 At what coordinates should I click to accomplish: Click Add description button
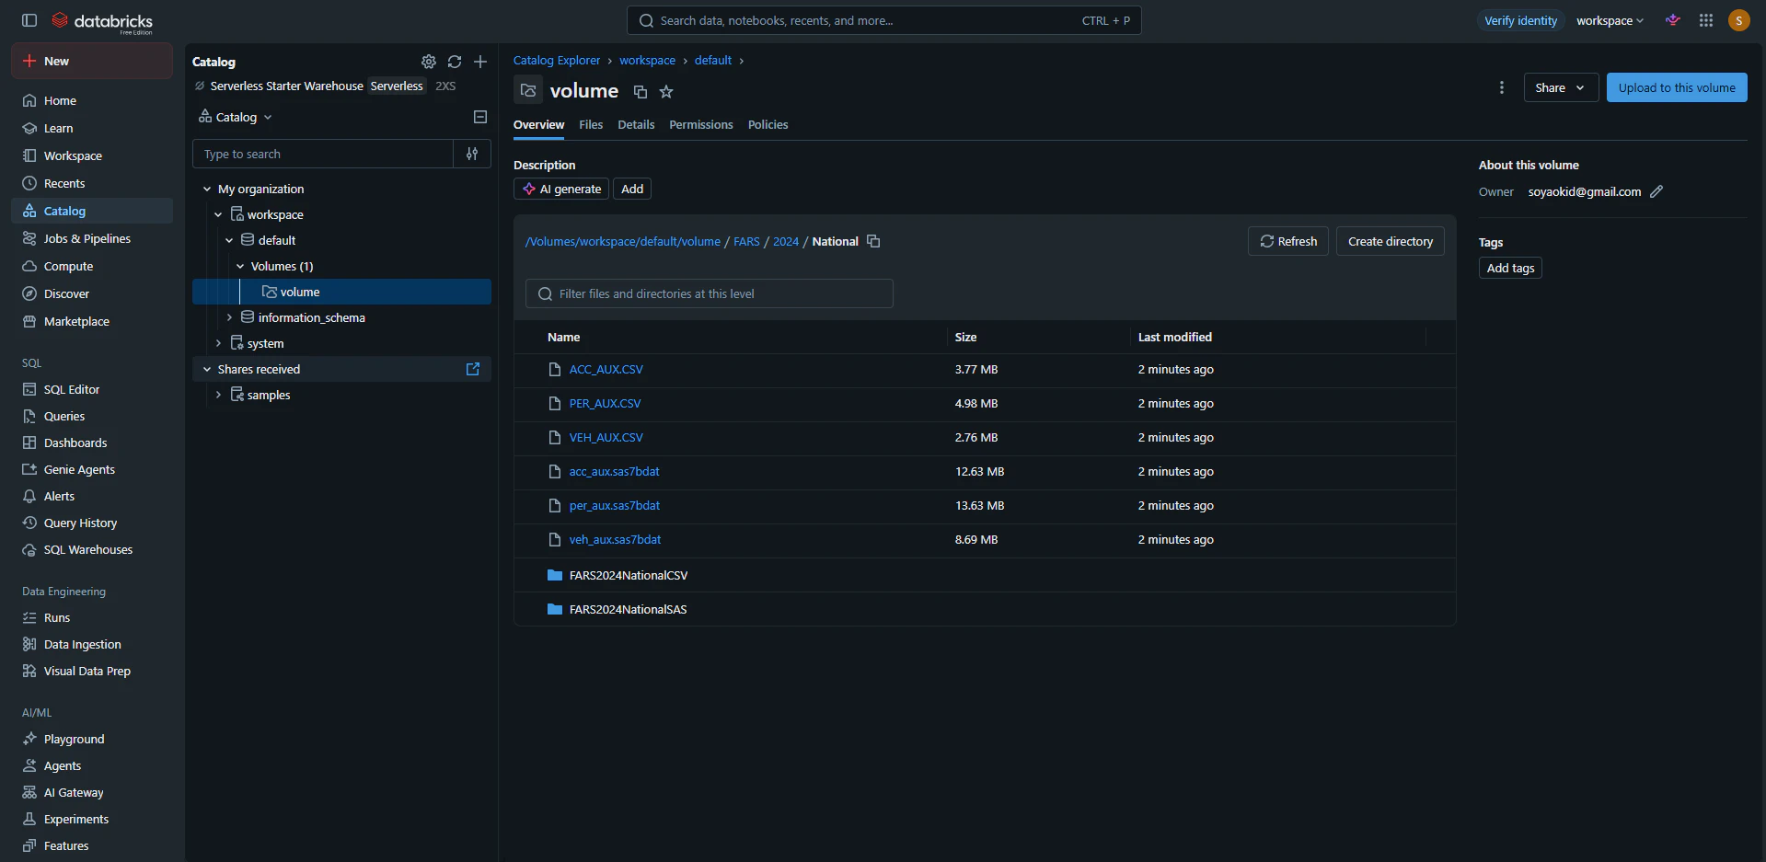click(x=632, y=189)
